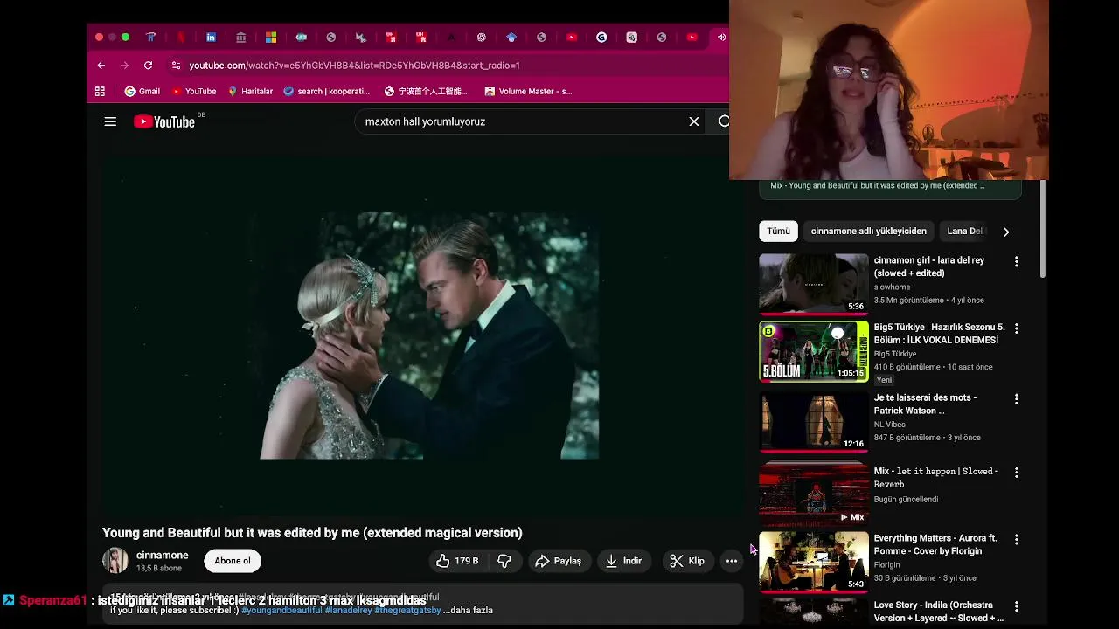Open Je te laisserai des mots thumbnail
The image size is (1119, 629).
[814, 421]
